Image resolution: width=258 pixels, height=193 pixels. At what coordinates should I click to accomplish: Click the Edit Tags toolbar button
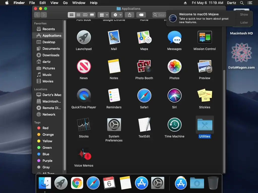pyautogui.click(x=141, y=15)
